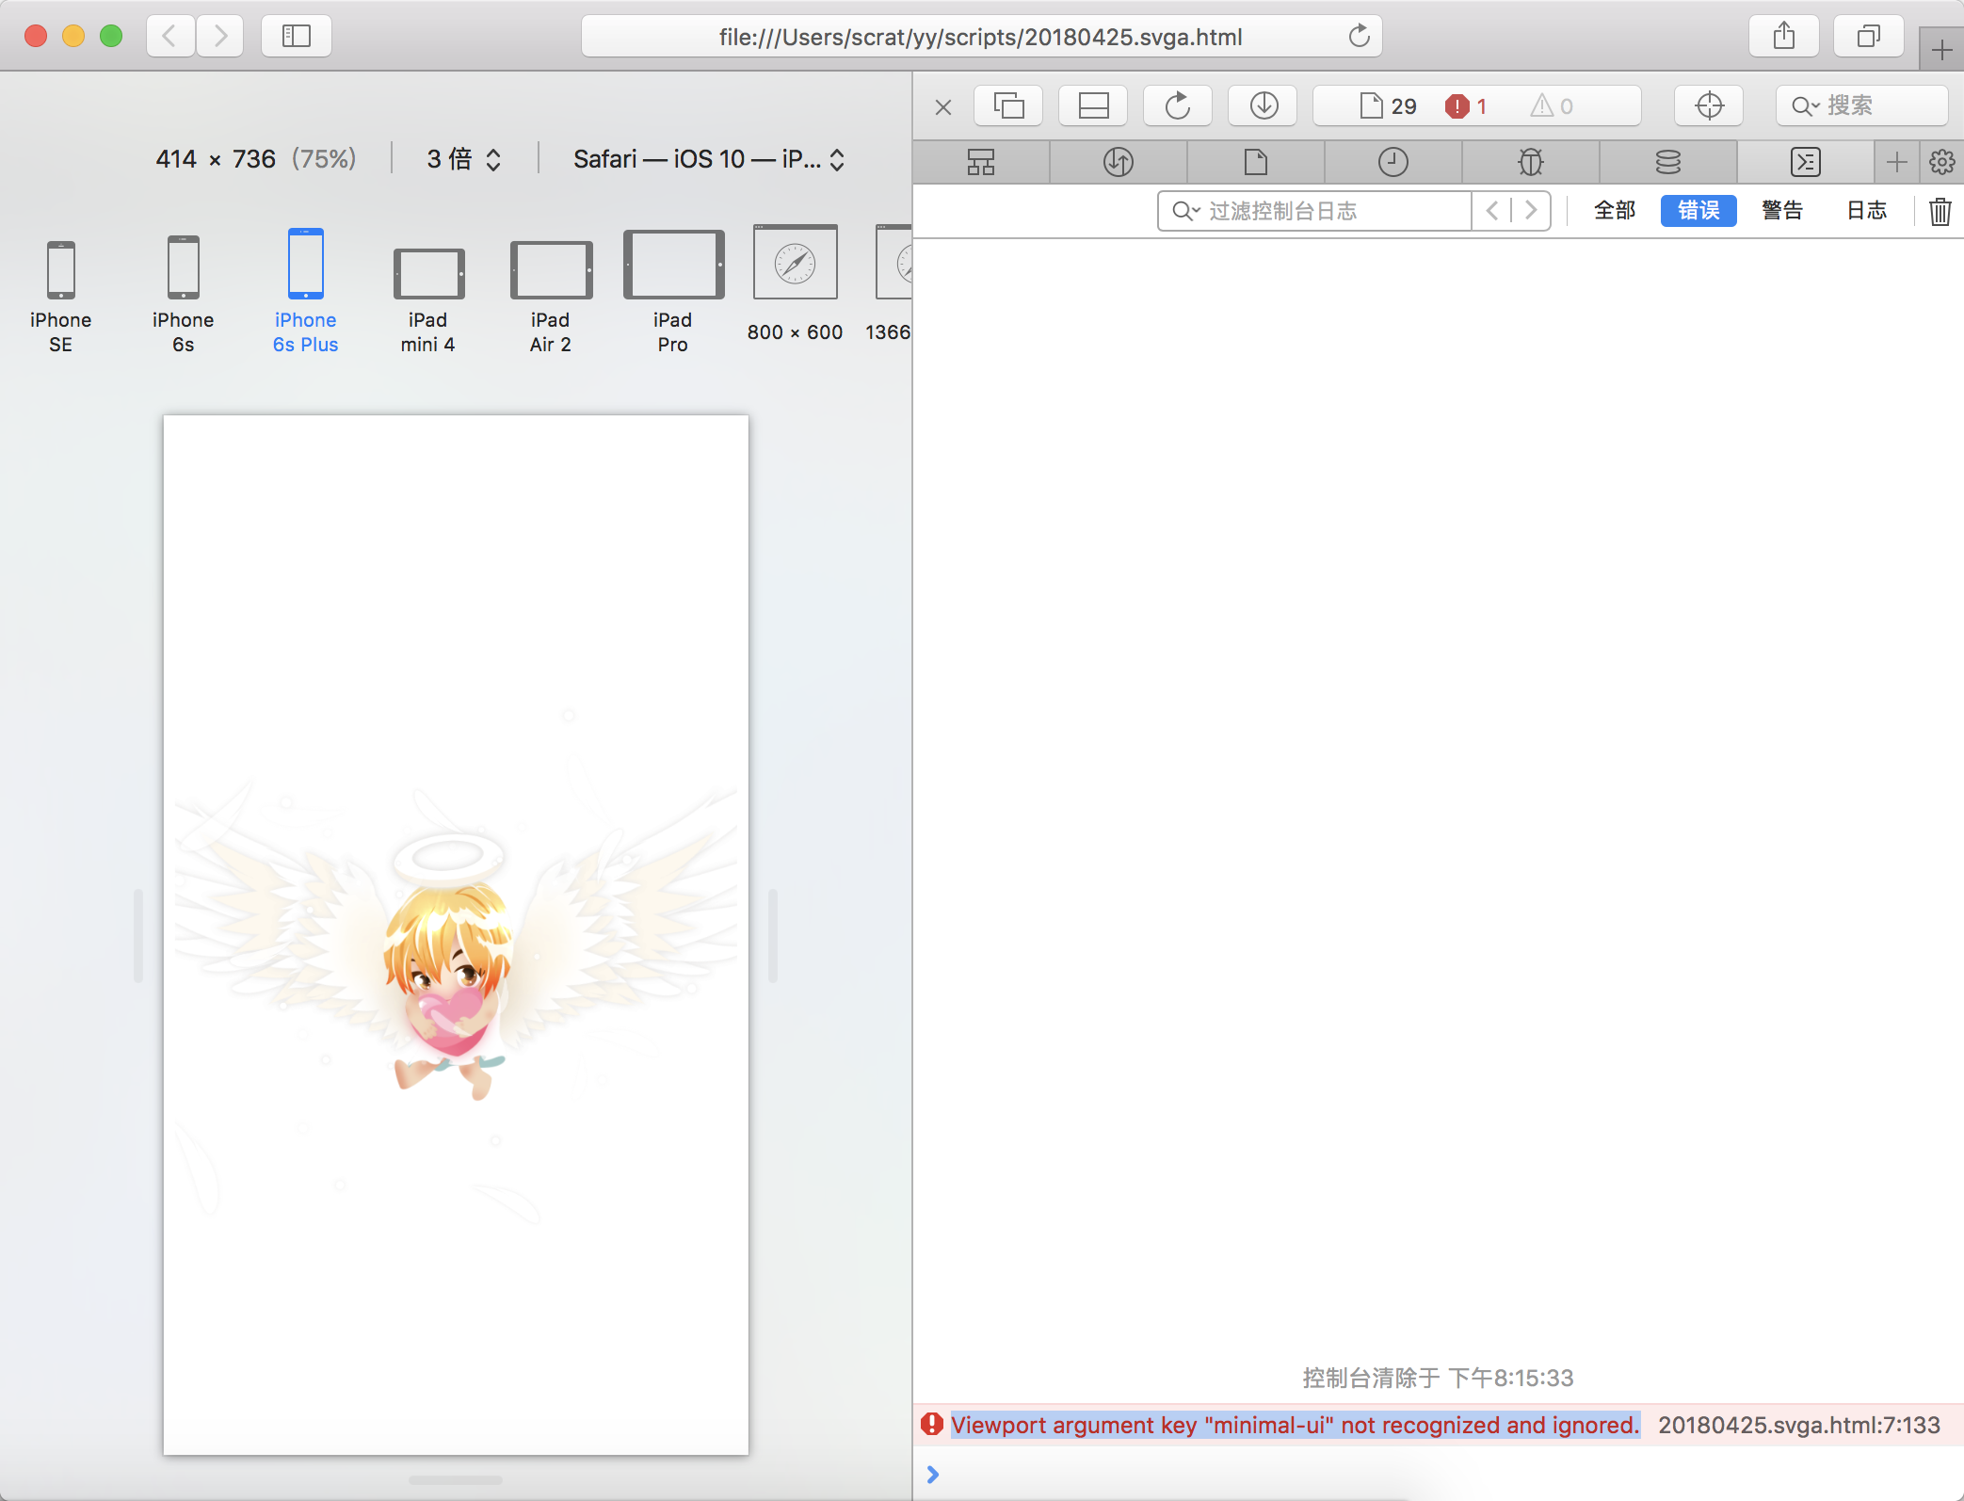Viewport: 1964px width, 1501px height.
Task: Select iPad mini 4 device preset
Action: point(428,301)
